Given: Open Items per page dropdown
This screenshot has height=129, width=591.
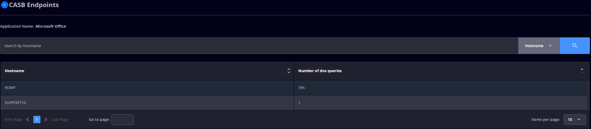Looking at the screenshot, I should click(575, 120).
